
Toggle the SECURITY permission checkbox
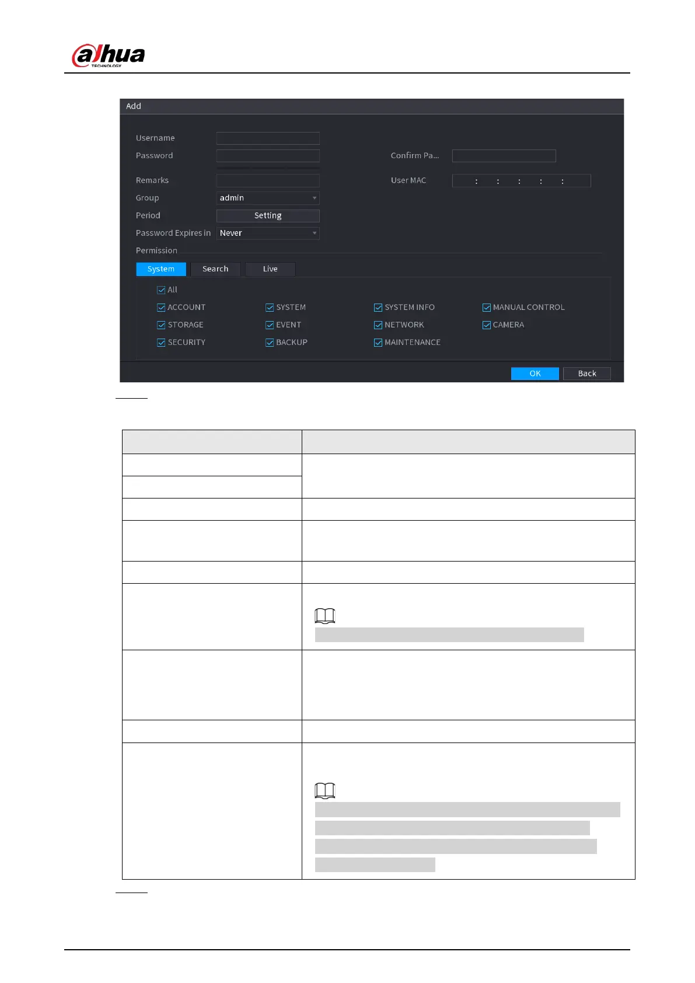click(161, 343)
